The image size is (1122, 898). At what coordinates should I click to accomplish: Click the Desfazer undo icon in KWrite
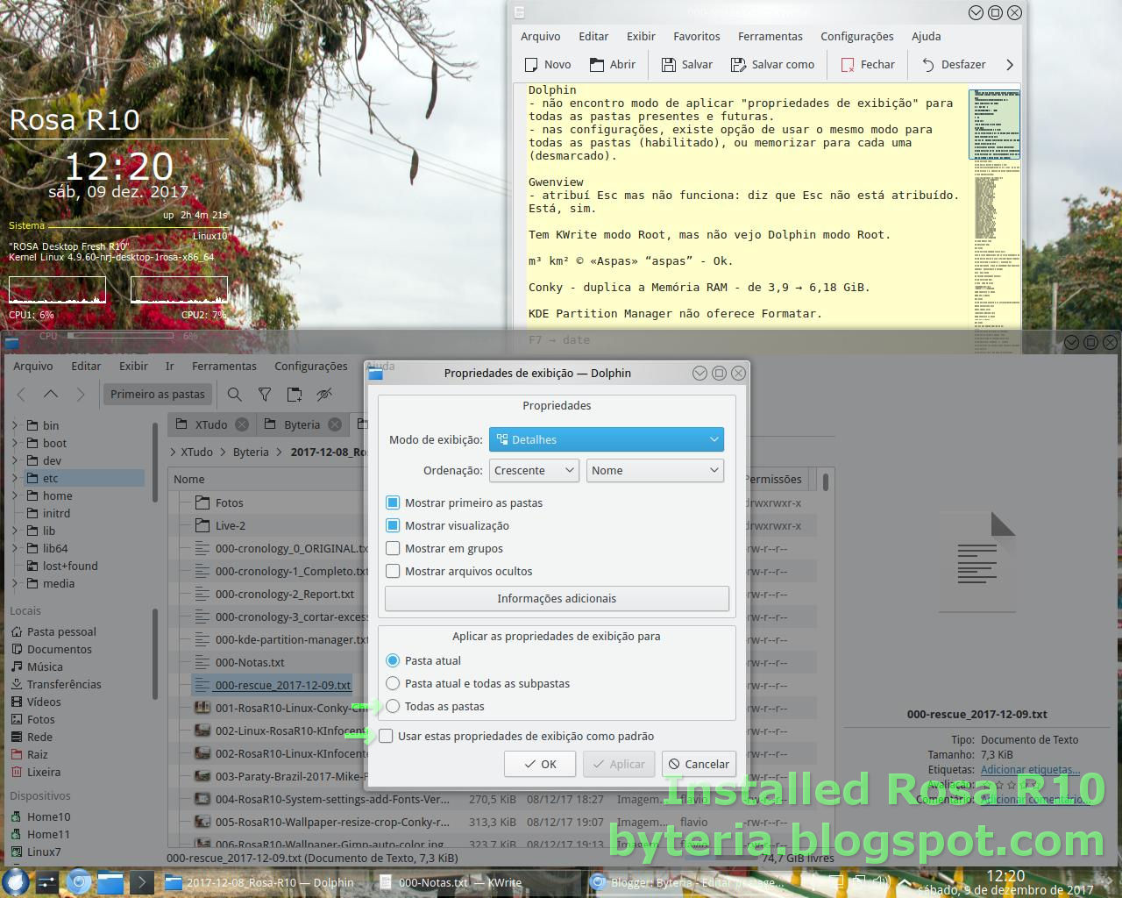coord(953,64)
